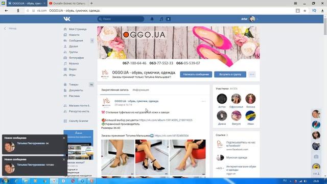
Task: Click the VK logo in header
Action: click(x=67, y=19)
